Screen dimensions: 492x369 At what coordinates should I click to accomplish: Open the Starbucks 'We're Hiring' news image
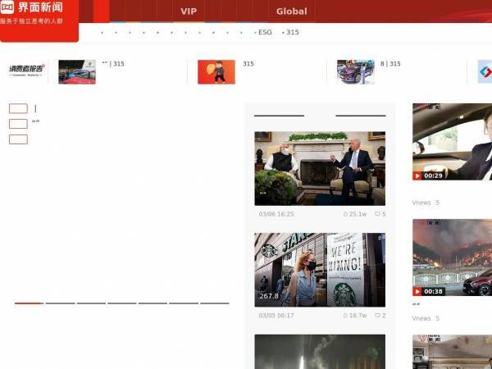pyautogui.click(x=320, y=270)
